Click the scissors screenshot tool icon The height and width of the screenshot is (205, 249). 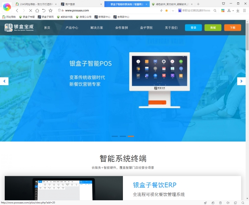229,11
